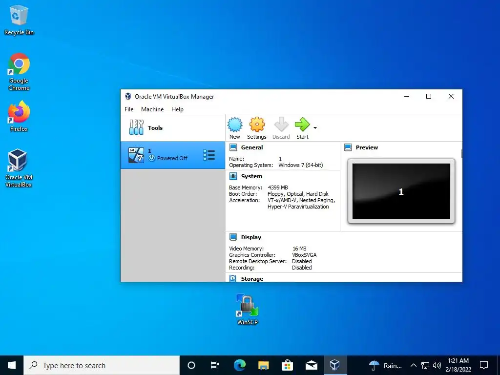Click the Video Memory 16 MB value
Screen dimensions: 500x375
(x=299, y=249)
